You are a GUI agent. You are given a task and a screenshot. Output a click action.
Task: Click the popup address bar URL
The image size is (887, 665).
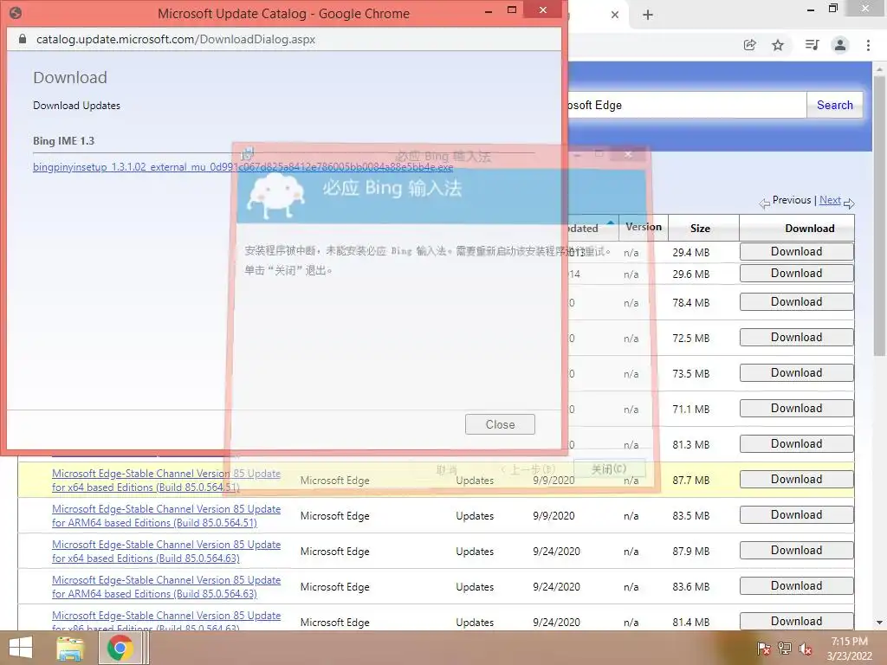click(x=176, y=39)
